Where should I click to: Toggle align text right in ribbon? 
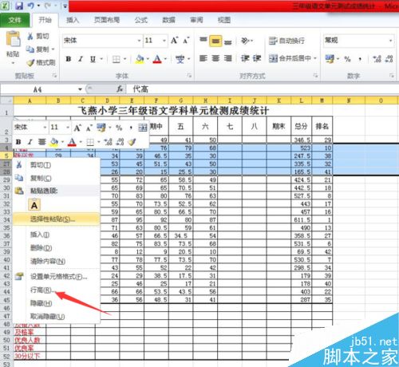[x=227, y=58]
